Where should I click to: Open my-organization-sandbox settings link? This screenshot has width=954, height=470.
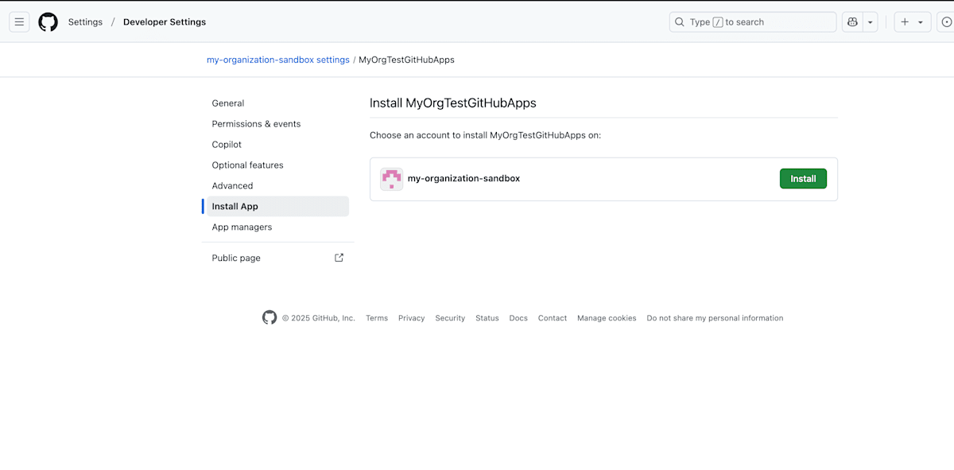click(278, 60)
